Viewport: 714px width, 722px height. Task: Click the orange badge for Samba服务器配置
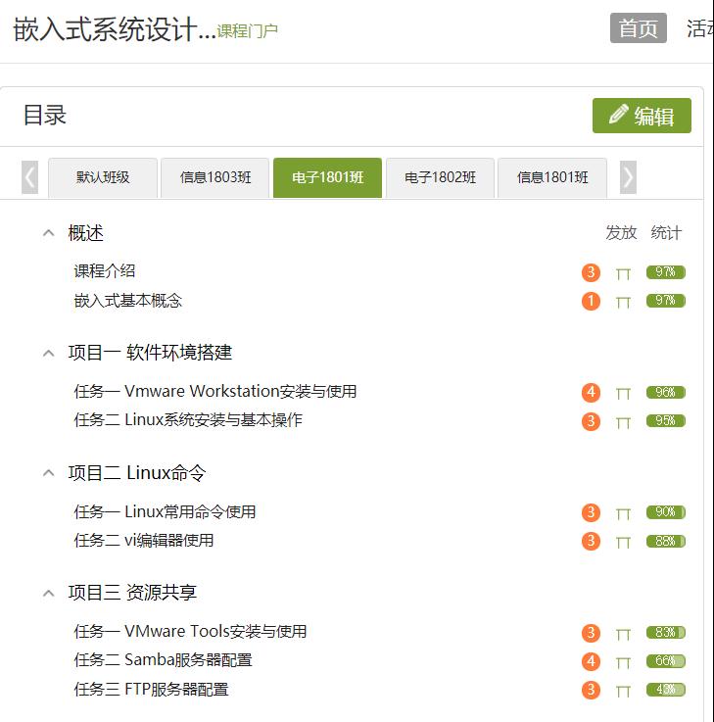(x=590, y=661)
